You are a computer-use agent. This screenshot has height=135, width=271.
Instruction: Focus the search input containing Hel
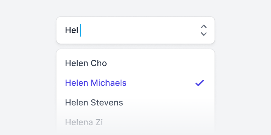pyautogui.click(x=135, y=30)
